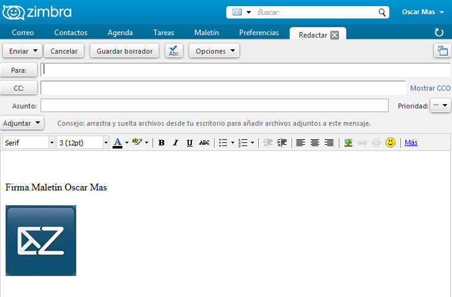Toggle italic formatting
Viewport: 452px width, 297px height.
click(x=175, y=143)
